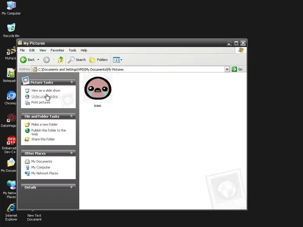Select Internet Explorer desktop icon

click(11, 212)
